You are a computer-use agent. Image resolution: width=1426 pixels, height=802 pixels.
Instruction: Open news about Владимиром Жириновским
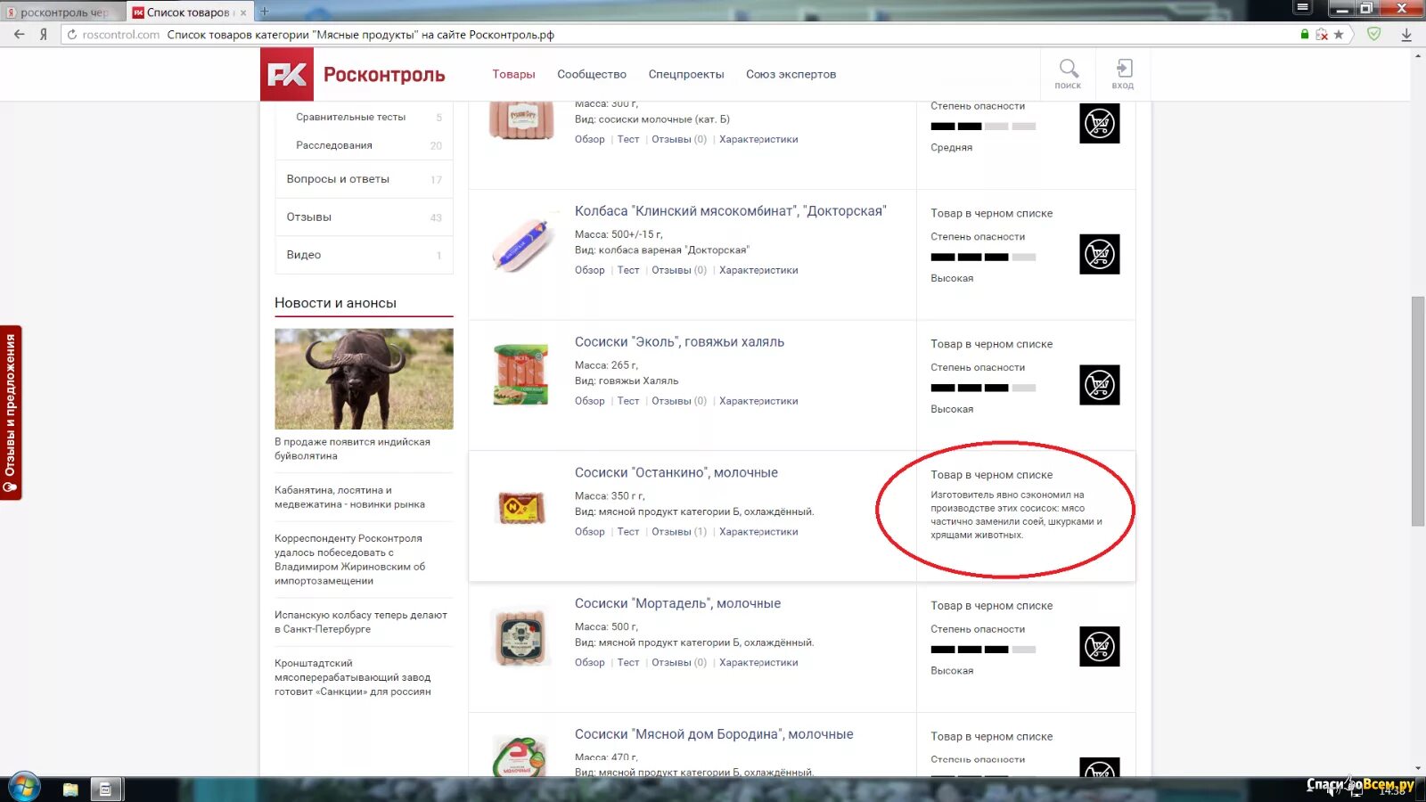tap(350, 560)
